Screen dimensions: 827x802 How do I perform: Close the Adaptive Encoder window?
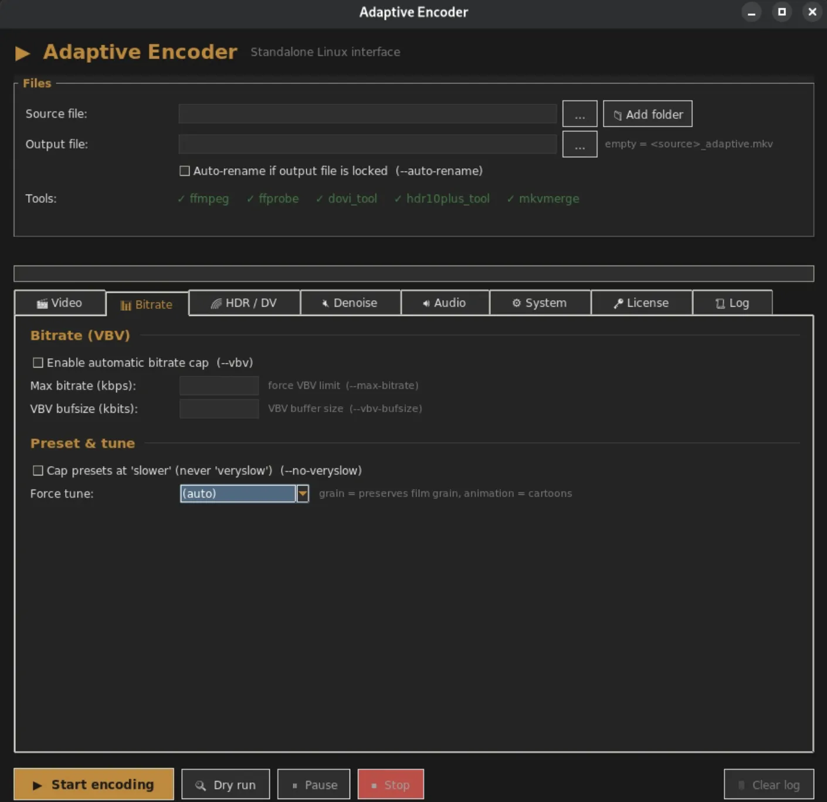(x=812, y=12)
